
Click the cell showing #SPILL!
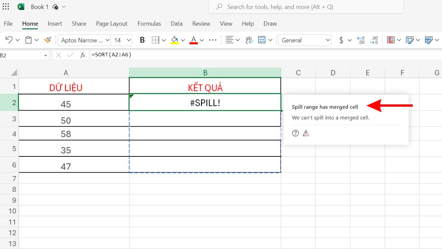[205, 103]
